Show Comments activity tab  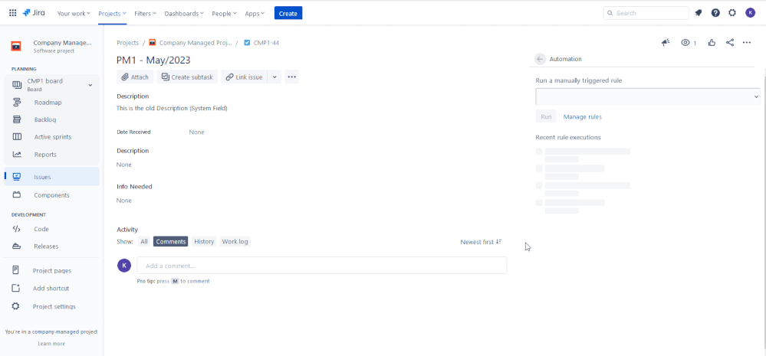[170, 241]
